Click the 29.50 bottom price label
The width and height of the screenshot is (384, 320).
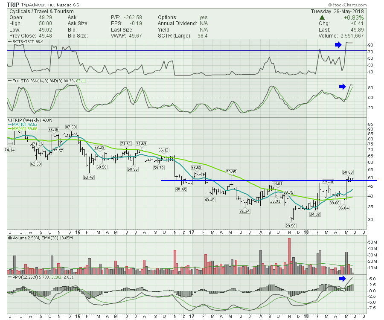coord(291,226)
